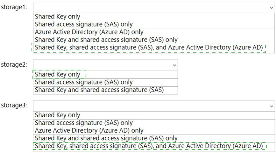Viewport: 276px width, 153px height.
Task: Pick 'Azure Active Directory (Azure AD) only' for storage1
Action: pyautogui.click(x=154, y=32)
